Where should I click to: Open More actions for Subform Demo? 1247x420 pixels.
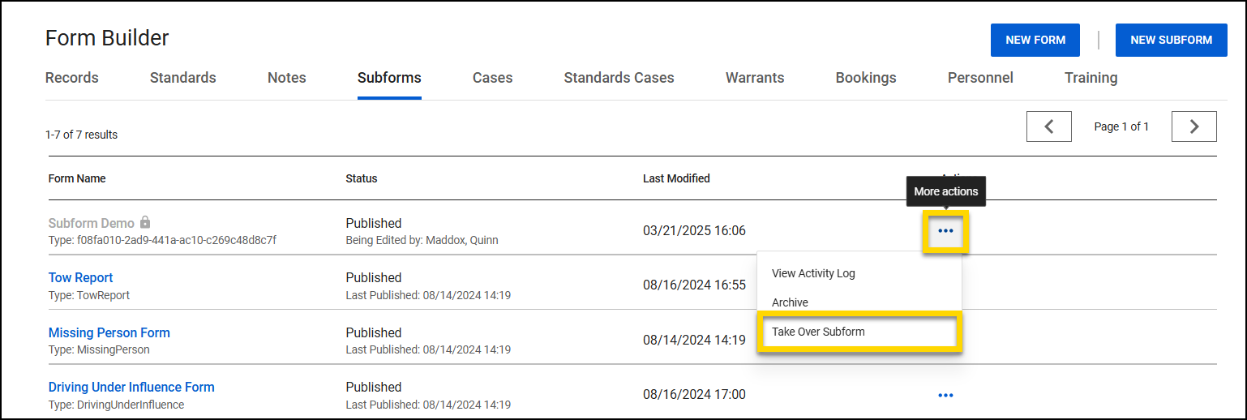945,231
